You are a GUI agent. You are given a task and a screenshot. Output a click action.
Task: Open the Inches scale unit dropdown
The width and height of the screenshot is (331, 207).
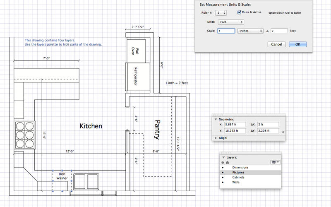251,31
